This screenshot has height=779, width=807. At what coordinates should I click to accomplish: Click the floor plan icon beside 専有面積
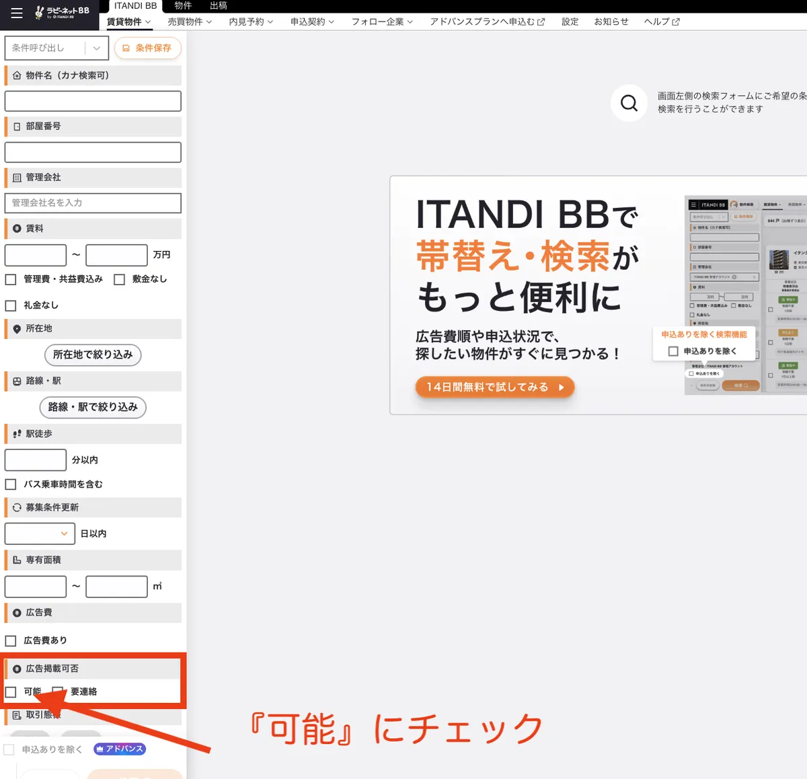tap(17, 560)
